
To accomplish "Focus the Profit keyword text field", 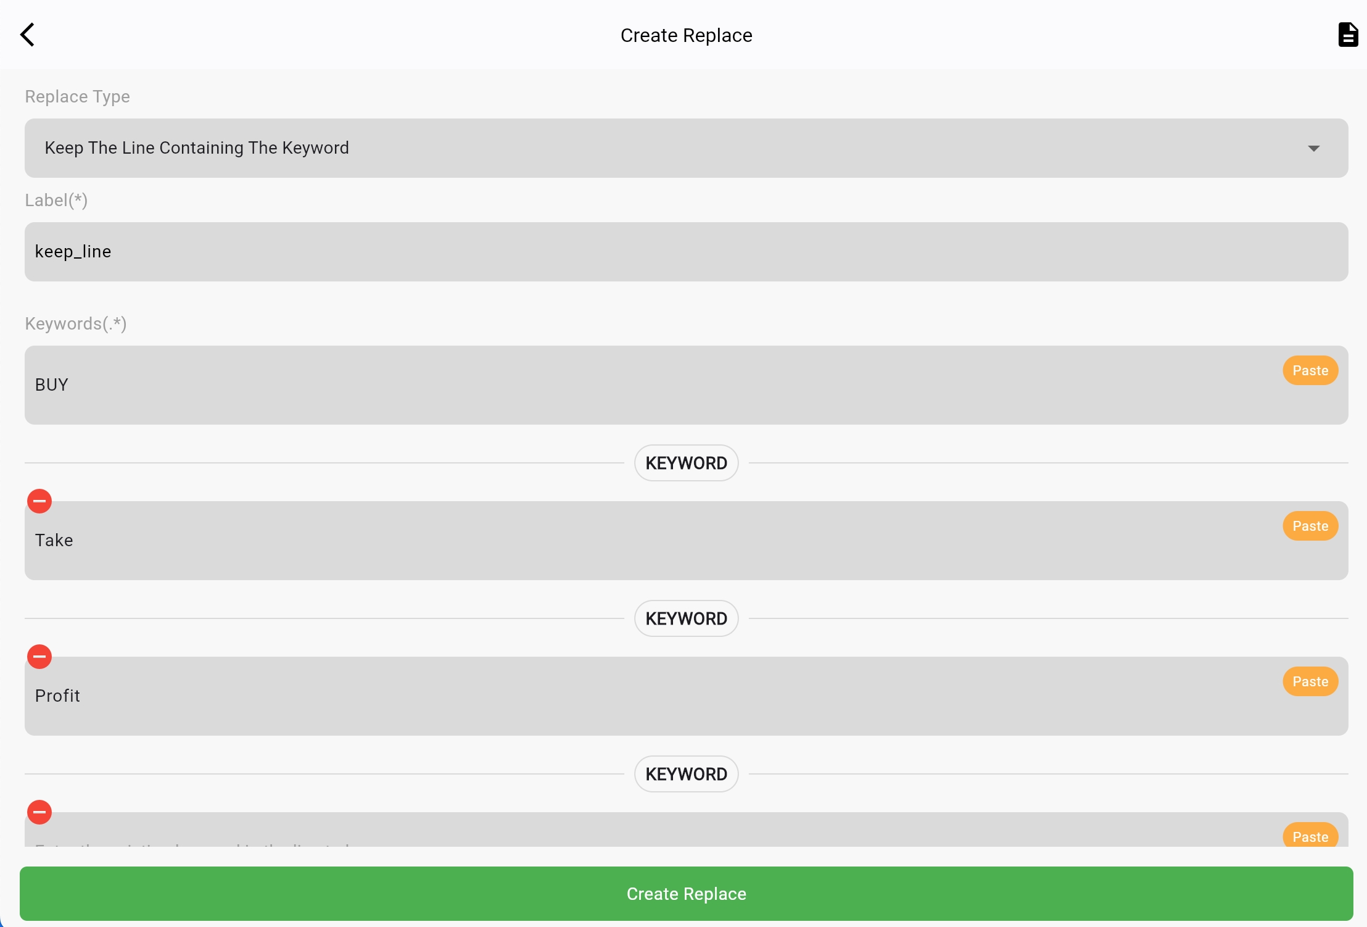I will tap(617, 696).
